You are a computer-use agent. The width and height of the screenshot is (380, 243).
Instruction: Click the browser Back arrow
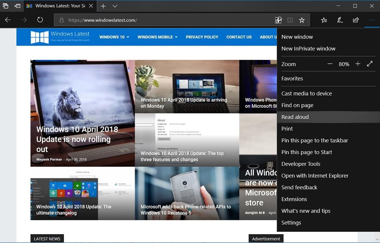coord(8,20)
